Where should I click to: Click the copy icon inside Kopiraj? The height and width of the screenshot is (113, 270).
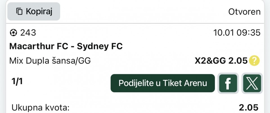[x=19, y=11]
